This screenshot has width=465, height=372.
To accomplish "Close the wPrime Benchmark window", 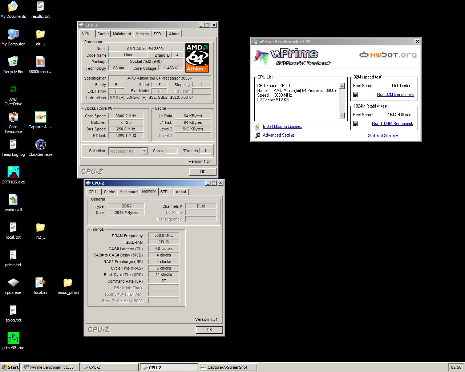I will [417, 42].
